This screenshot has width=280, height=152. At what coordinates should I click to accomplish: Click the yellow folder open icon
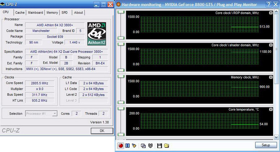coord(167,146)
